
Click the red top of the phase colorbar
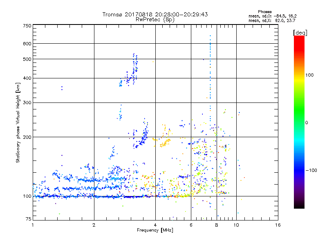[x=299, y=38]
